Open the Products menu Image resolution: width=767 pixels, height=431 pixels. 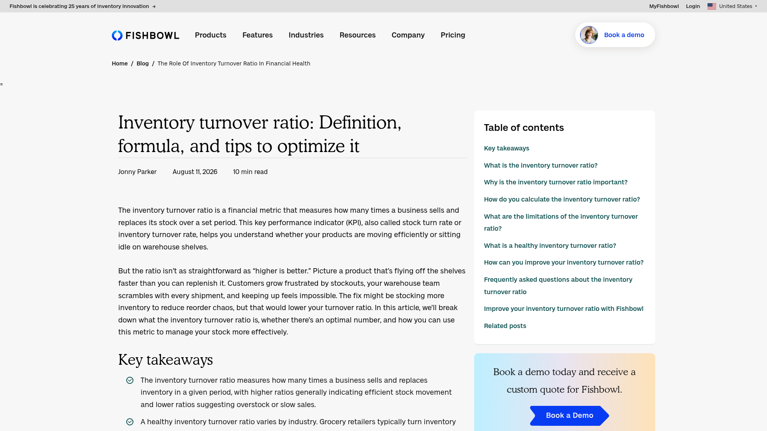211,35
